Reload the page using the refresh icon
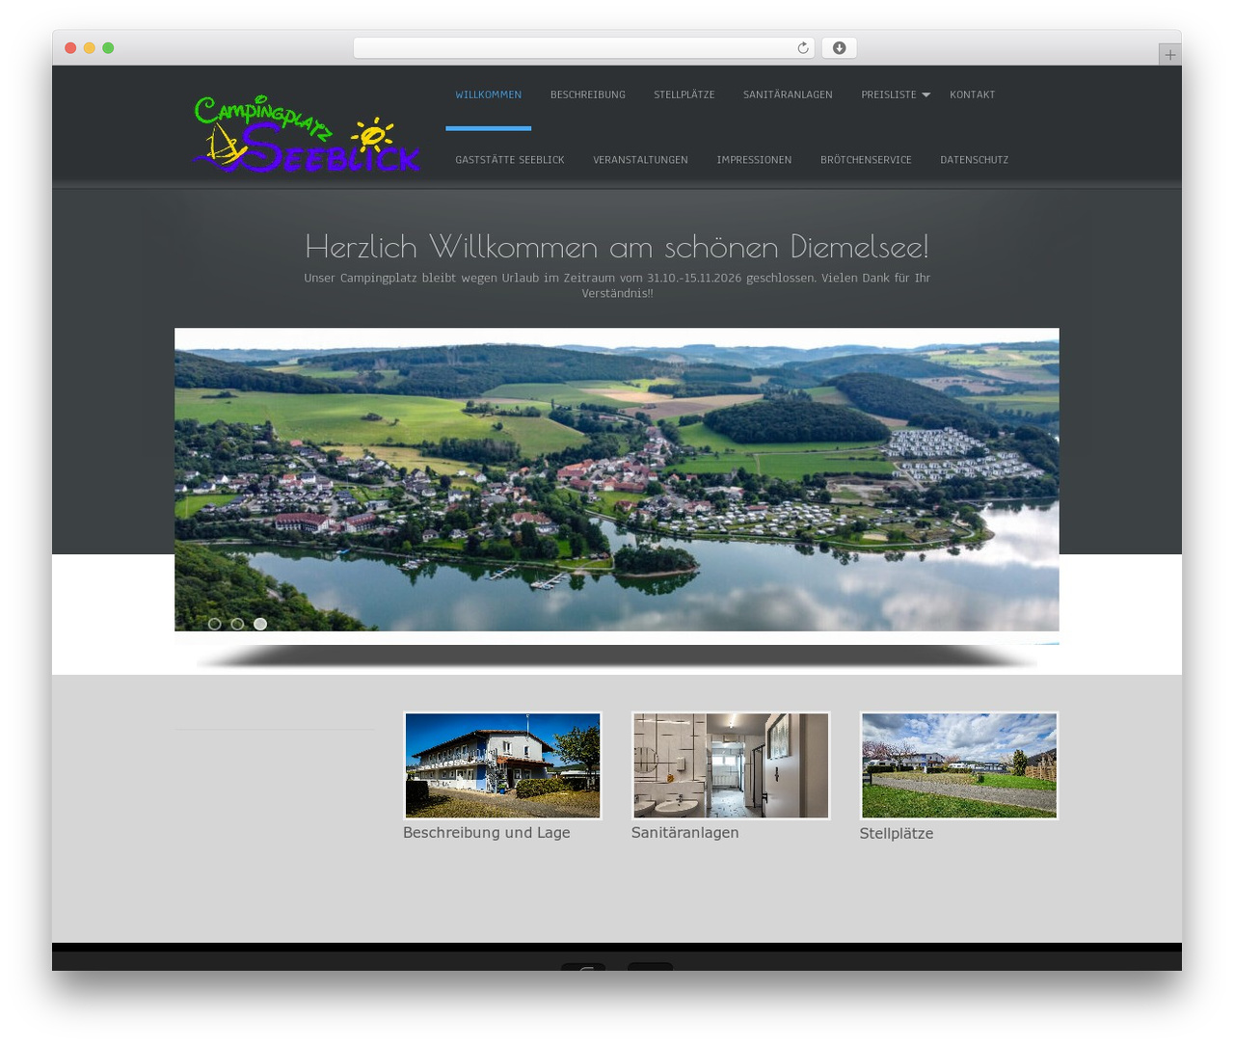 coord(803,48)
